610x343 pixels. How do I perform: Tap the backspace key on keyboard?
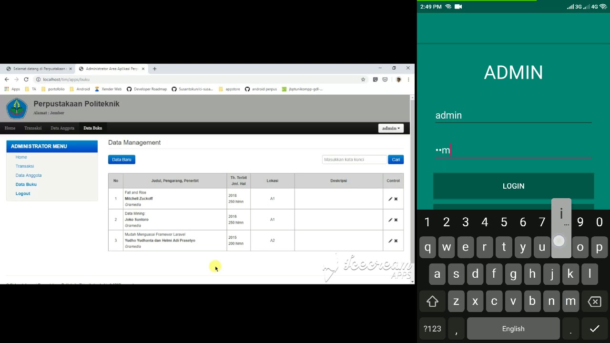(594, 302)
